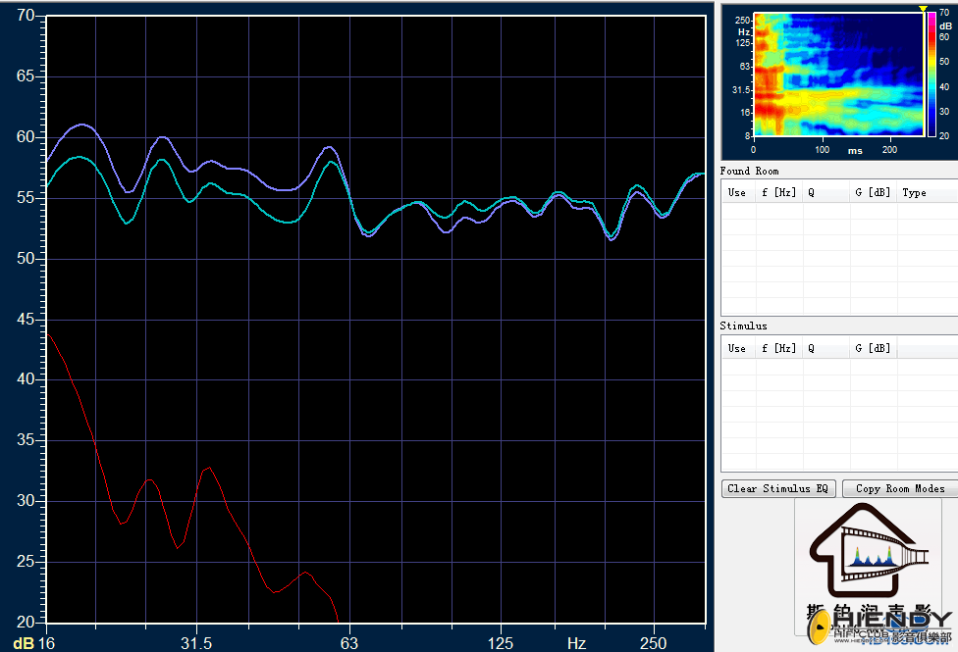The image size is (958, 652).
Task: Click the 'Stimulus' section label
Action: [x=743, y=326]
